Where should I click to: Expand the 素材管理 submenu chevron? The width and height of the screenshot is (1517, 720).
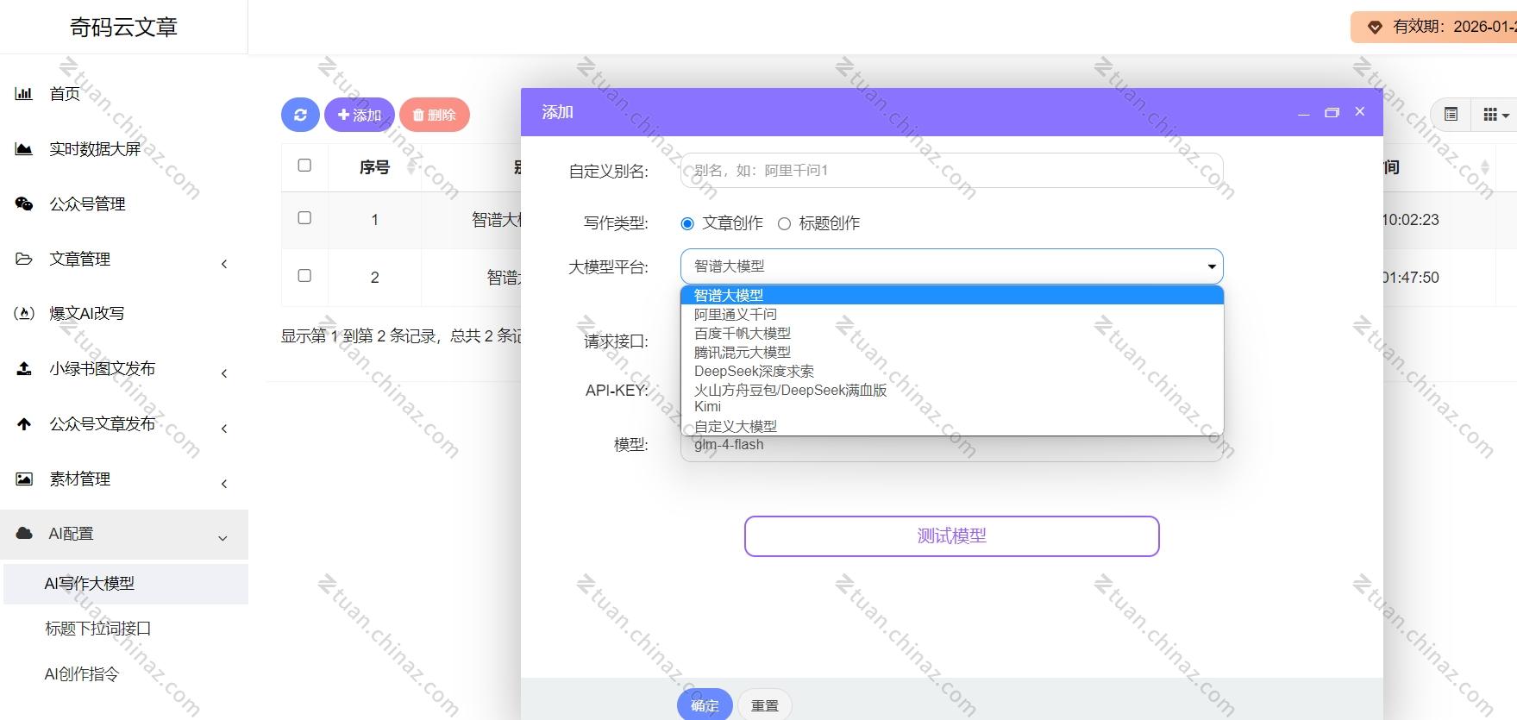[224, 484]
